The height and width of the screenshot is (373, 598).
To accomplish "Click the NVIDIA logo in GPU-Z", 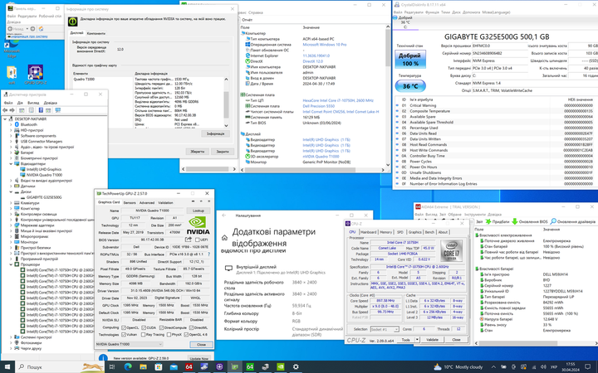I will (198, 225).
